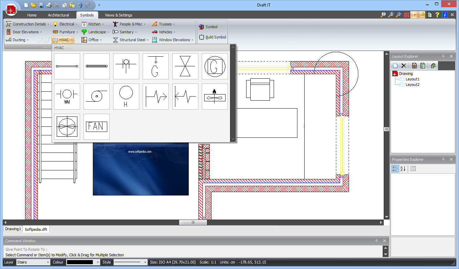
Task: Insert the valve bowtie HVAC symbol
Action: (x=185, y=66)
